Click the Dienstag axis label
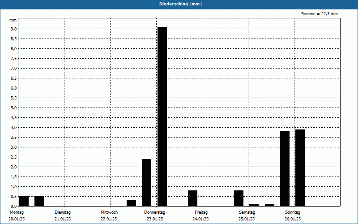Image resolution: width=358 pixels, height=224 pixels. [63, 212]
